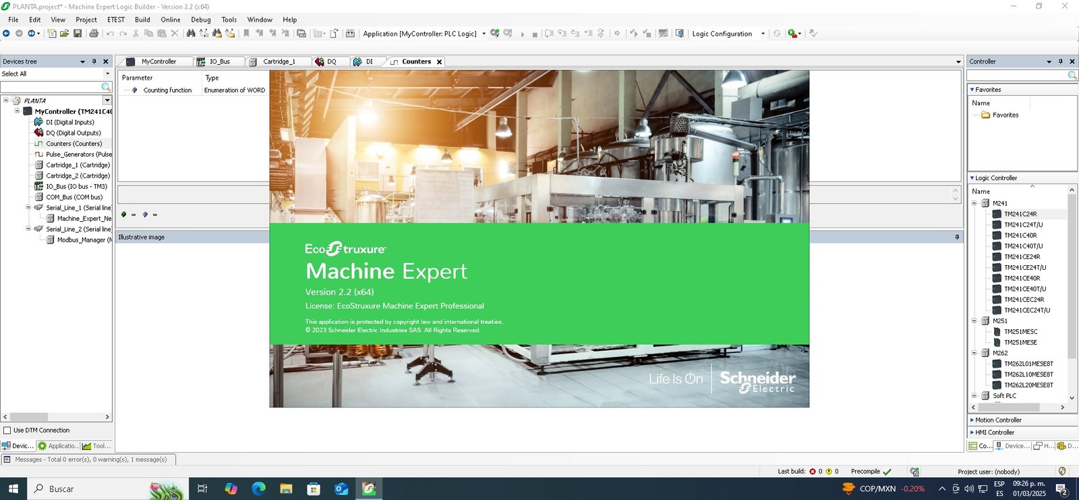This screenshot has width=1079, height=500.
Task: Click the Windows Start button
Action: 13,489
